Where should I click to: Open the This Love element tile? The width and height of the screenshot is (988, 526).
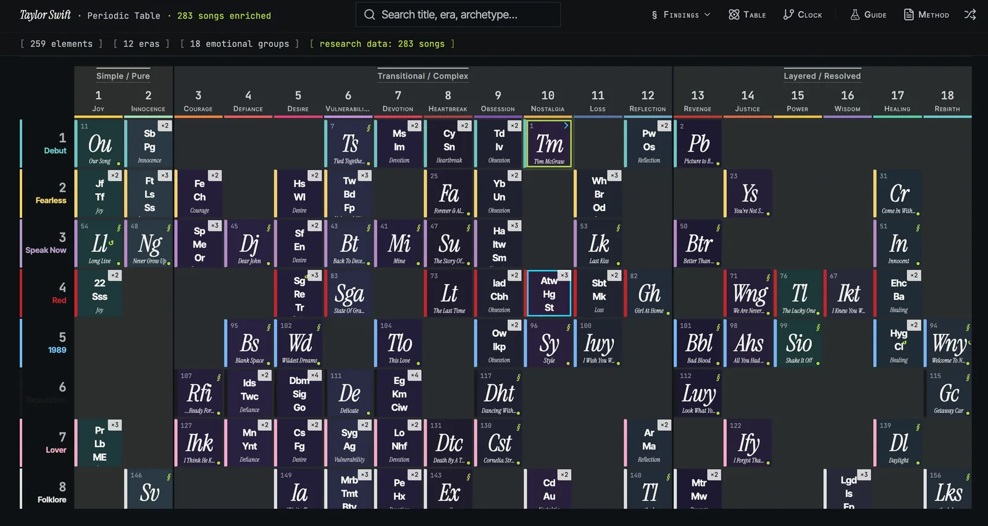[x=399, y=343]
